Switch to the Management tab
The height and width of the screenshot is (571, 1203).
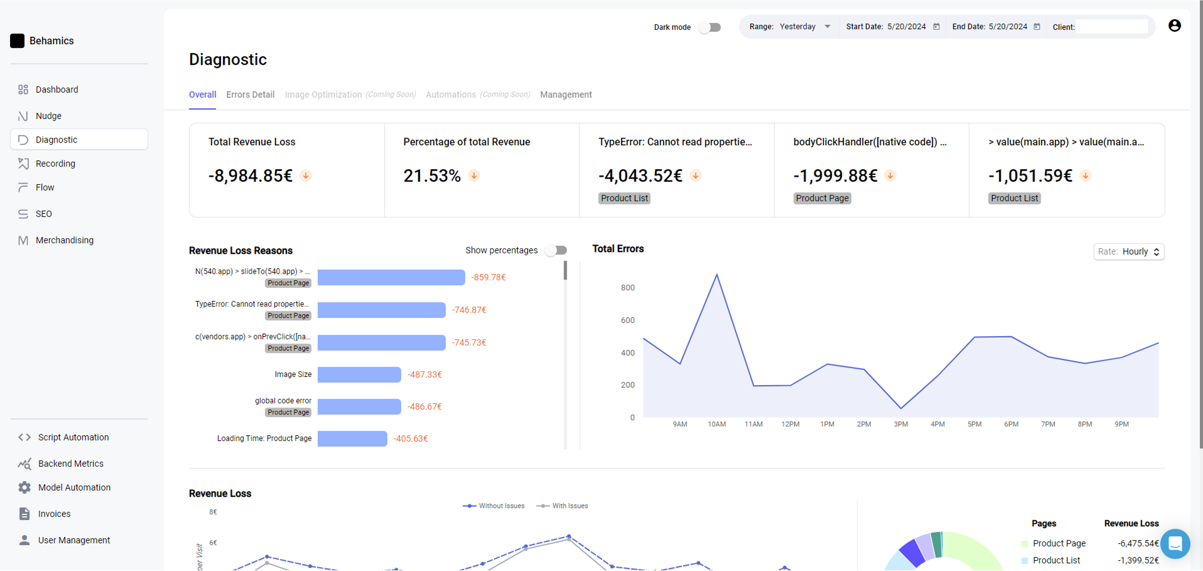(x=565, y=94)
